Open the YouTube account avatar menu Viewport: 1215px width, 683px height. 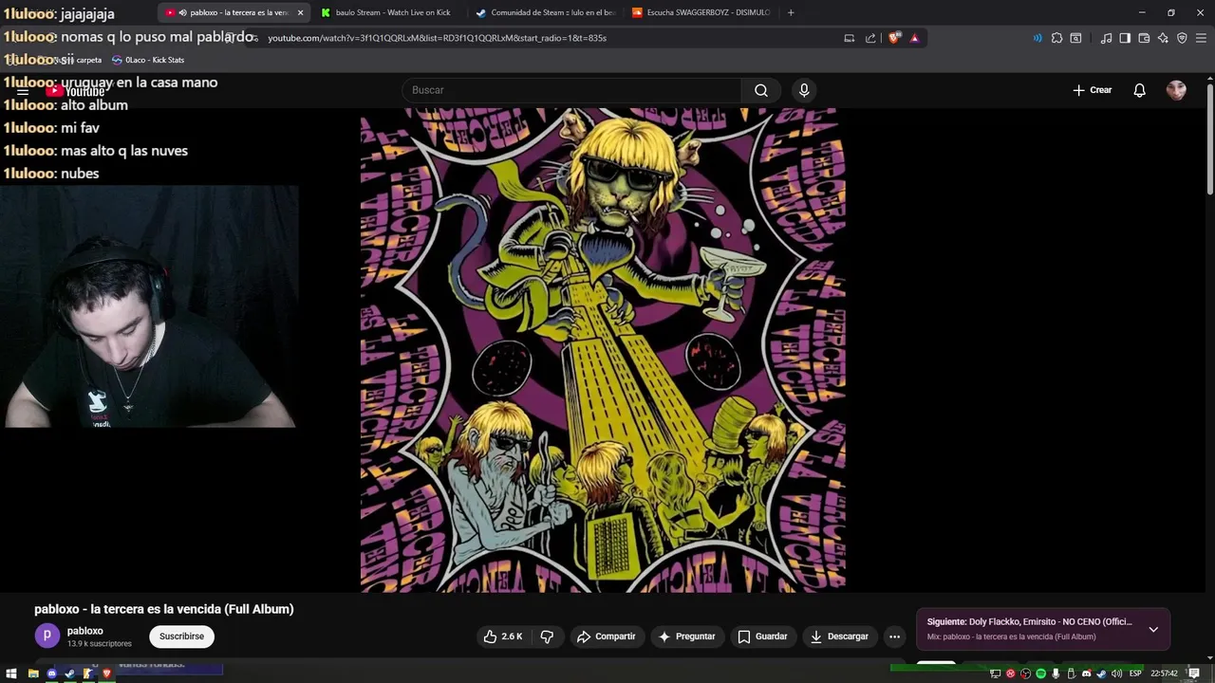tap(1176, 90)
